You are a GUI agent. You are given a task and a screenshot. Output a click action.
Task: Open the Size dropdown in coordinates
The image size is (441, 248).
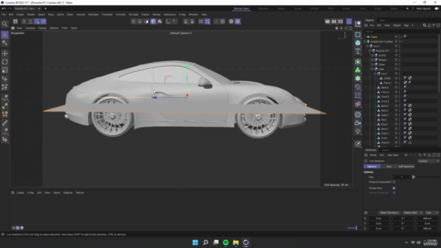click(432, 213)
